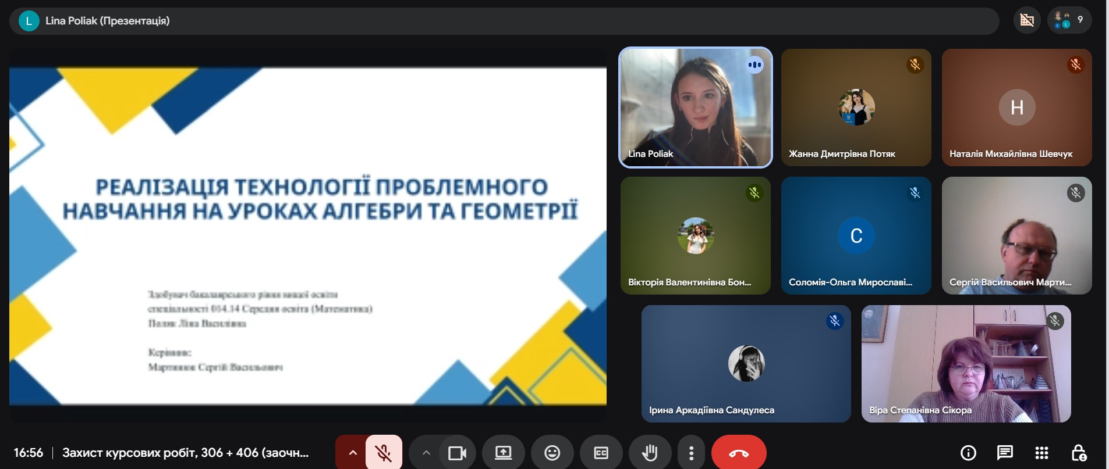
Task: Click muted mic icon on Жанна Дмитрівна Потяк tile
Action: click(915, 65)
